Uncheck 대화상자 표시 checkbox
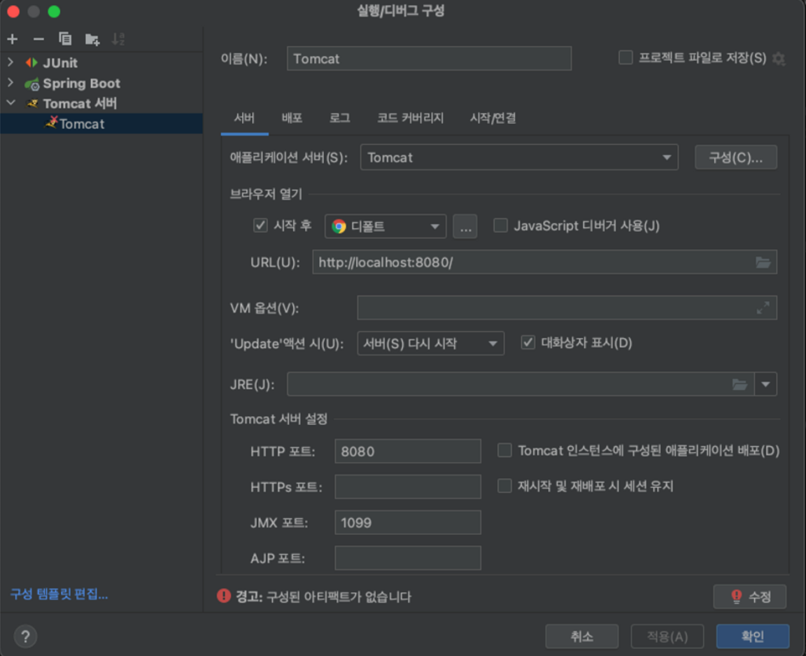This screenshot has width=806, height=656. click(x=528, y=342)
